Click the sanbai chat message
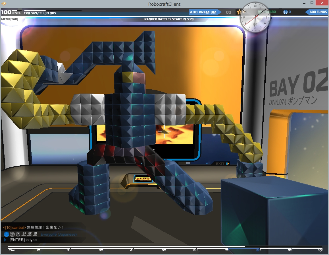This screenshot has height=255, width=329. click(33, 227)
